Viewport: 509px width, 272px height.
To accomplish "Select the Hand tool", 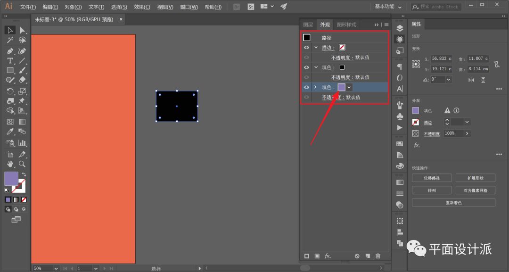I will coord(10,164).
